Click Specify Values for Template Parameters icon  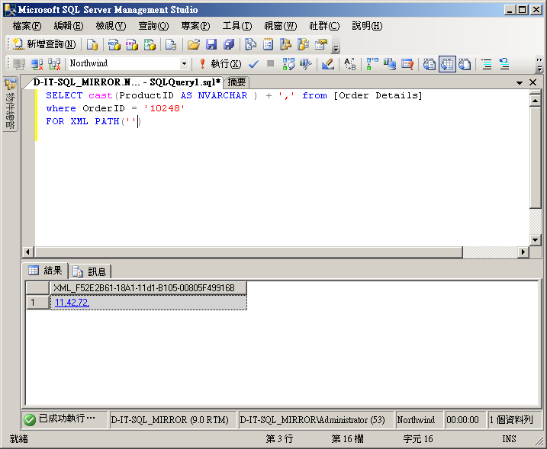350,64
